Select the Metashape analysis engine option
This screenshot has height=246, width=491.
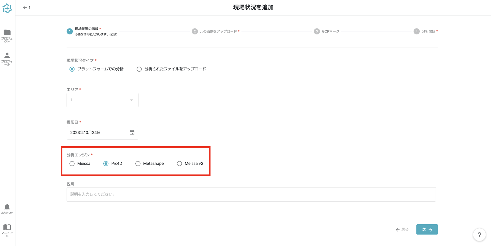[x=138, y=164]
